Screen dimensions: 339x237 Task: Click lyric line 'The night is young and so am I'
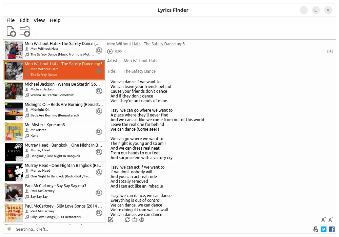pos(138,143)
